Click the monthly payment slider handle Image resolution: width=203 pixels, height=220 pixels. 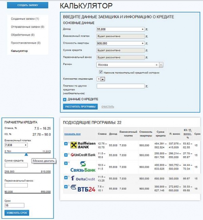(26, 154)
